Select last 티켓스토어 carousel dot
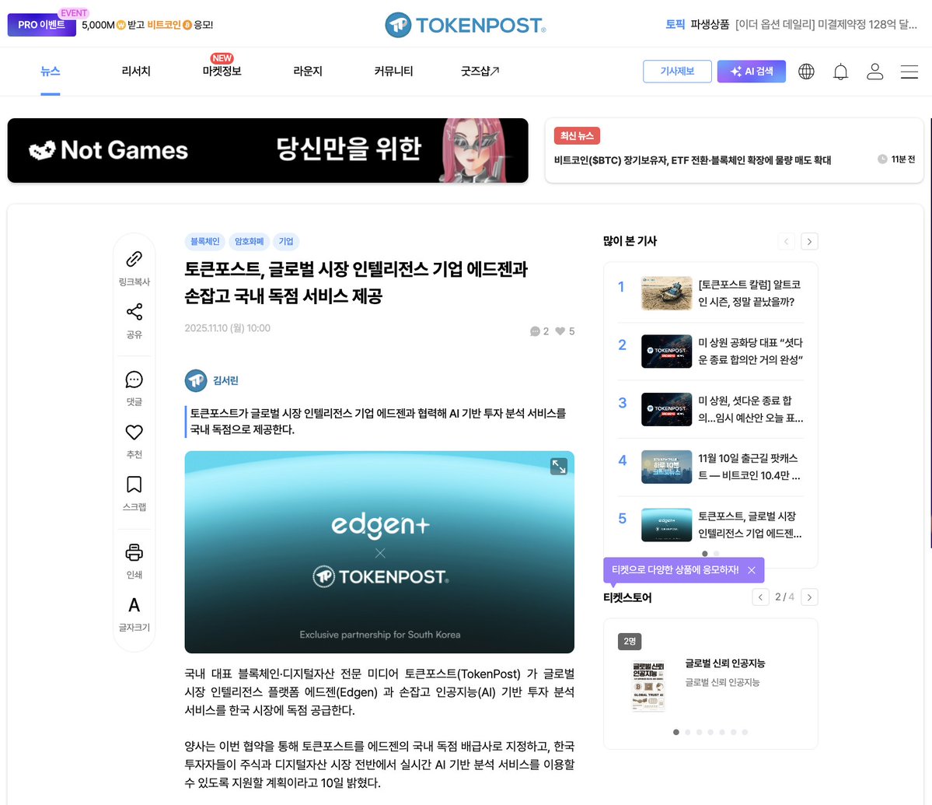The height and width of the screenshot is (805, 932). (x=745, y=732)
